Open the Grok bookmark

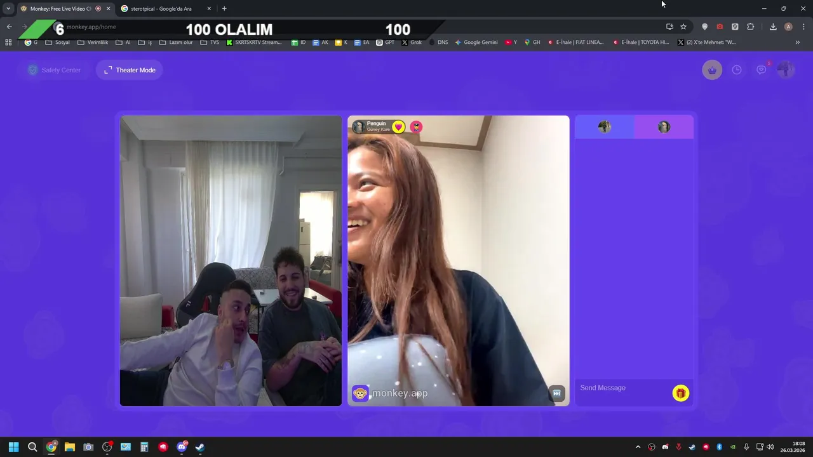(412, 43)
